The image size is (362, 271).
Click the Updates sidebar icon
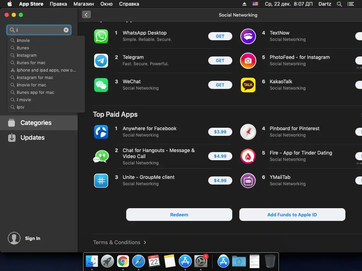coord(12,138)
